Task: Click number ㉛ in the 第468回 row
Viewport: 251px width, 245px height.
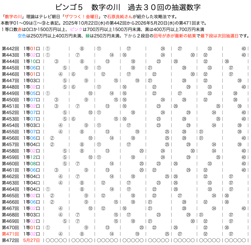Action: click(201, 215)
